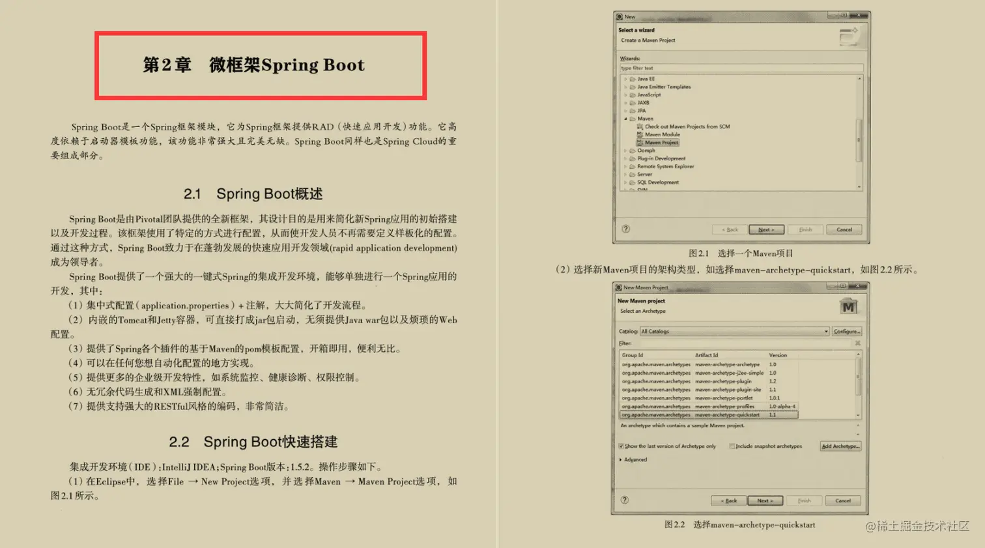
Task: Click the Configure button next to Catalog
Action: pyautogui.click(x=847, y=331)
